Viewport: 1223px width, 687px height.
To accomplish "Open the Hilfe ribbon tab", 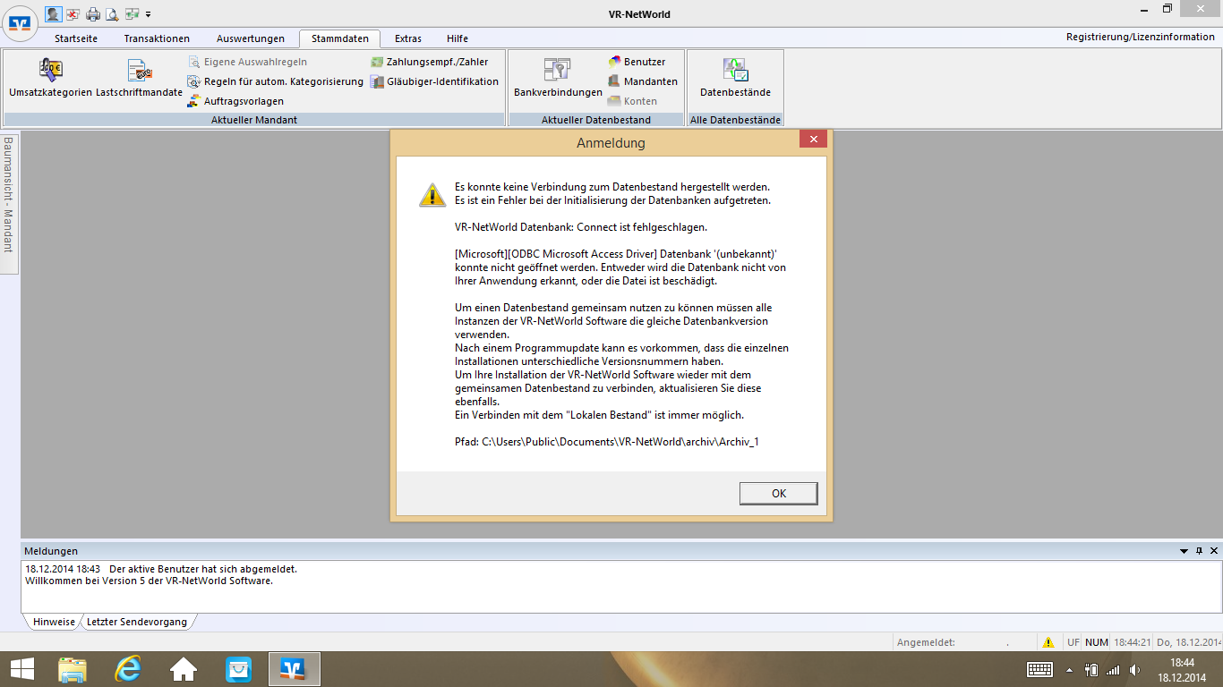I will click(458, 38).
